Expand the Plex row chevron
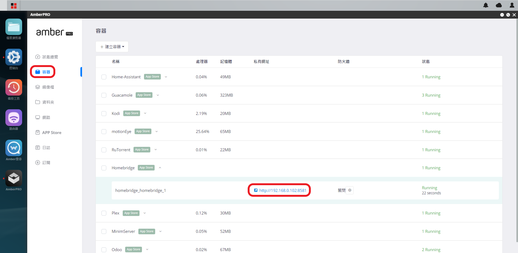The image size is (518, 253). [145, 213]
